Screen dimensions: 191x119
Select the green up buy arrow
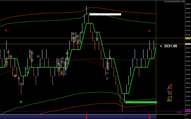point(21,102)
